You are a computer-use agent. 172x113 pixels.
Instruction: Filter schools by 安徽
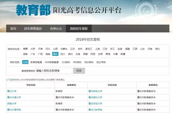pos(120,49)
